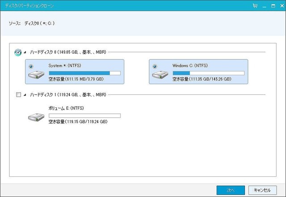Collapse the ハードディスク 0 group
This screenshot has height=197, width=286.
coord(25,52)
